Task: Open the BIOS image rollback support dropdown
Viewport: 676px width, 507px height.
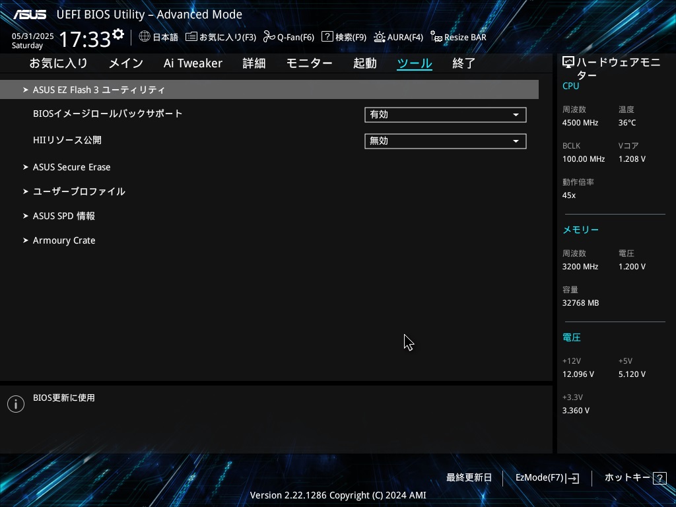Action: [446, 115]
